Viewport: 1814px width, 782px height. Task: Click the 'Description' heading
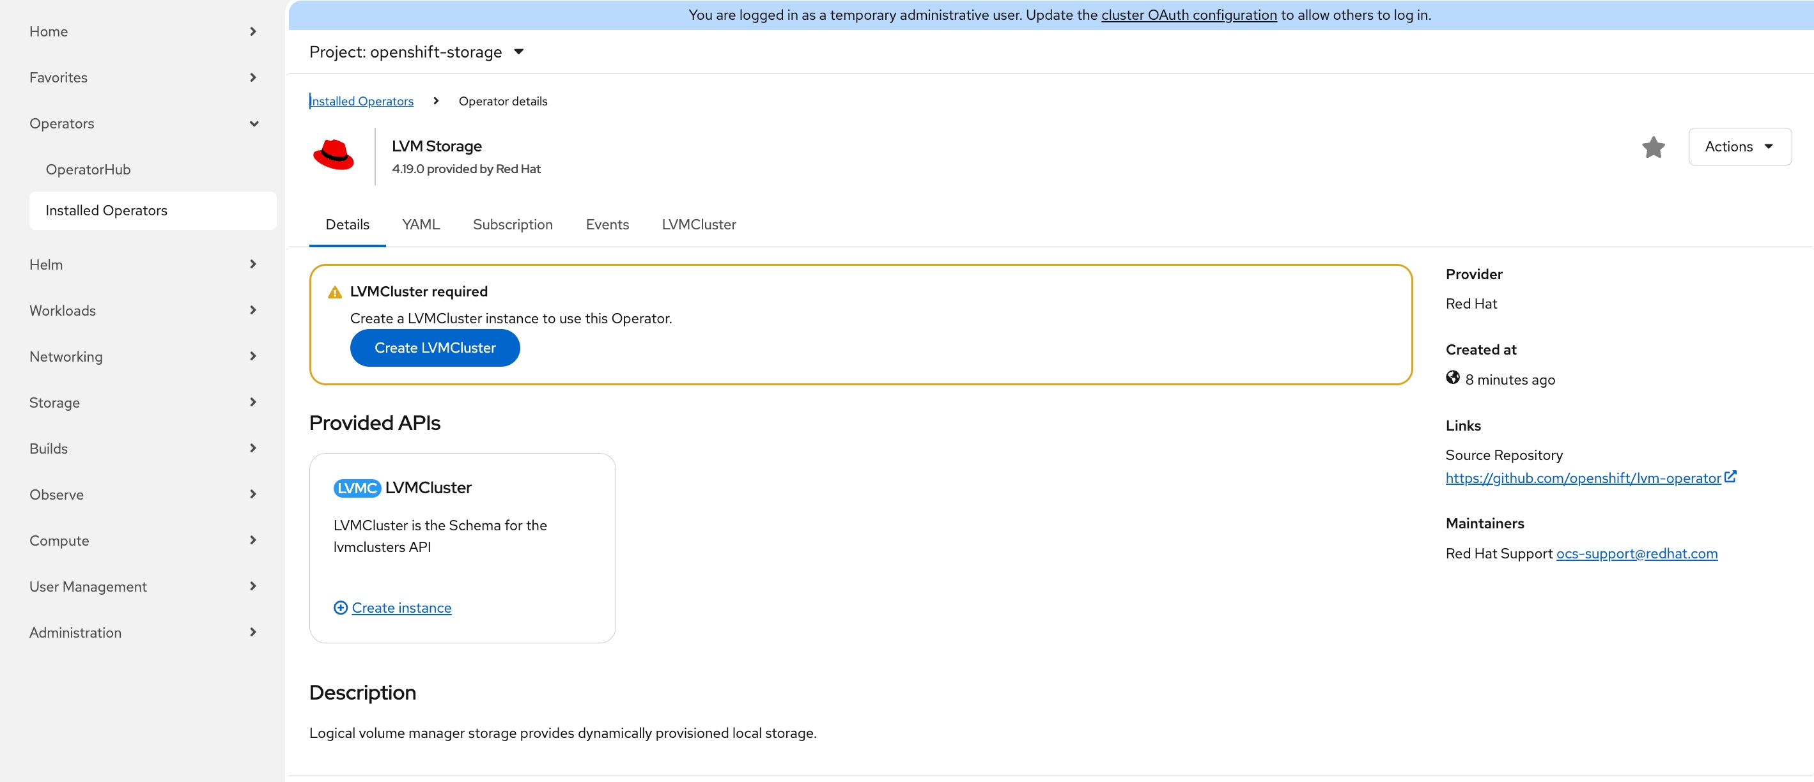click(362, 693)
